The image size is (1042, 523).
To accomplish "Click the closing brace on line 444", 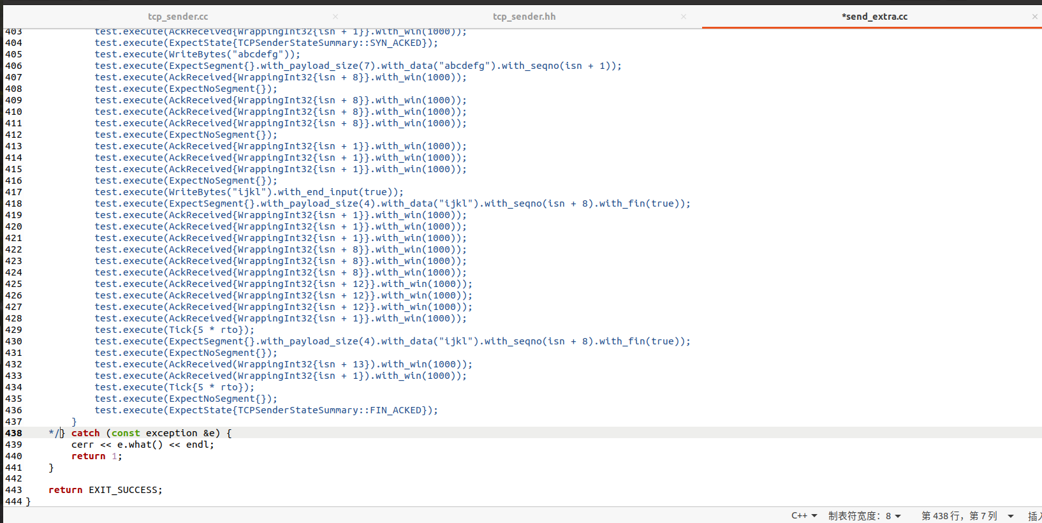I will [x=28, y=501].
